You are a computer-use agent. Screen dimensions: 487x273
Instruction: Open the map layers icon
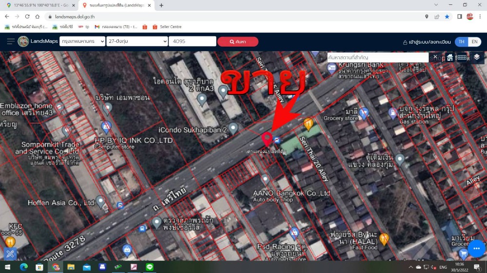click(477, 57)
